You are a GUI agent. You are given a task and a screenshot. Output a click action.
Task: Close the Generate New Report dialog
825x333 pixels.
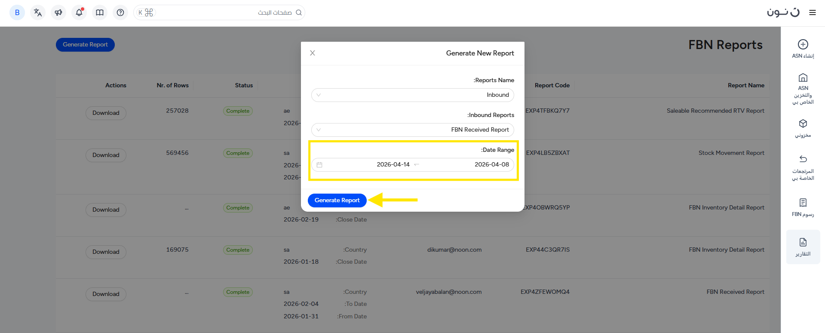[313, 53]
